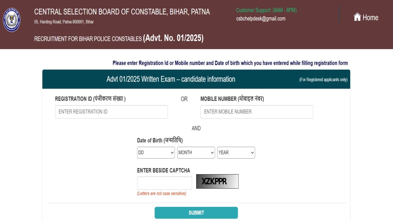Click the csbchelpdesk@gmail.com email address
This screenshot has width=393, height=221.
(x=260, y=19)
